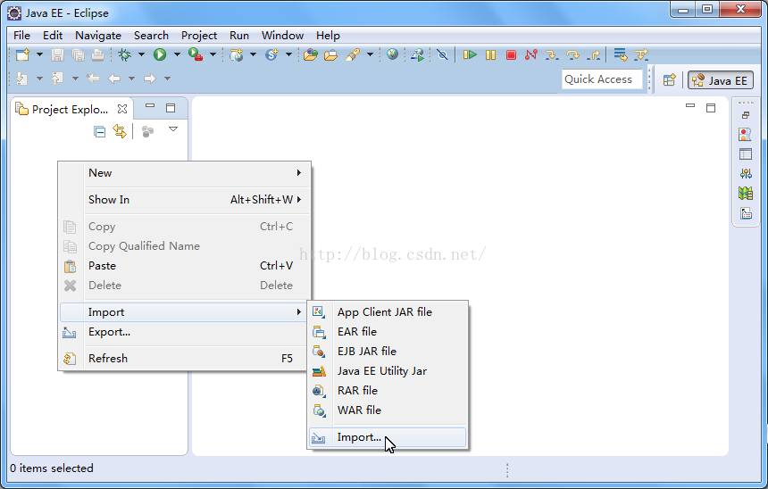Click the Print icon in toolbar

[x=98, y=54]
